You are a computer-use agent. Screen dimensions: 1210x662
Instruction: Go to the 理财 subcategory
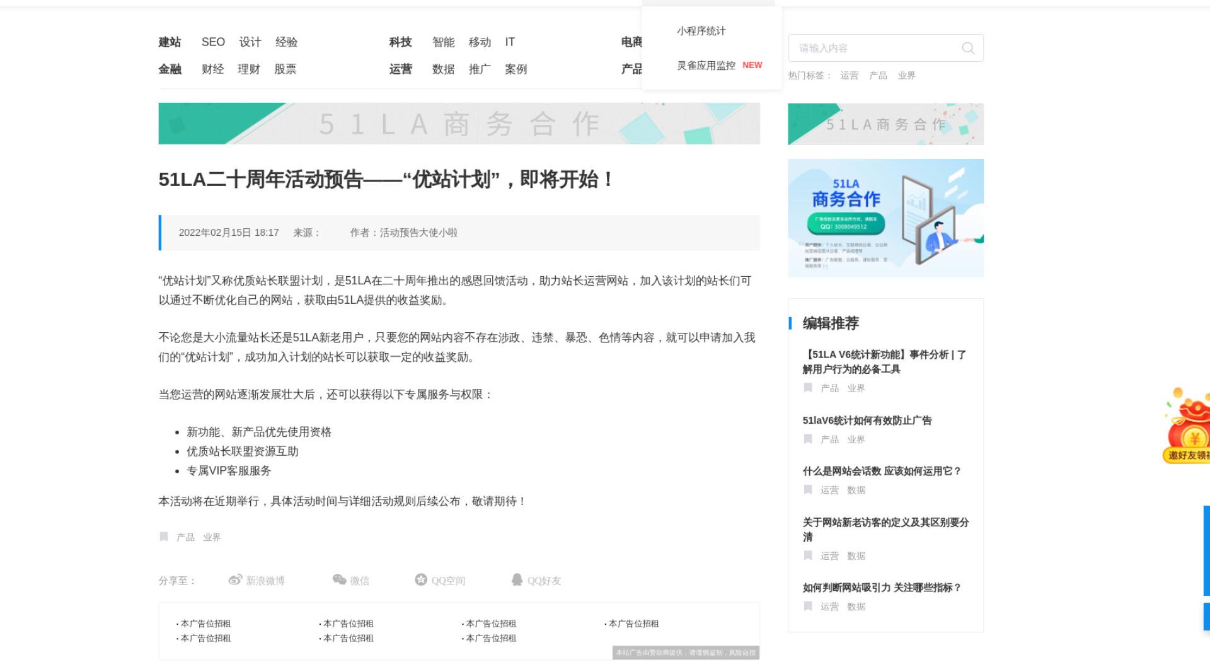(248, 69)
